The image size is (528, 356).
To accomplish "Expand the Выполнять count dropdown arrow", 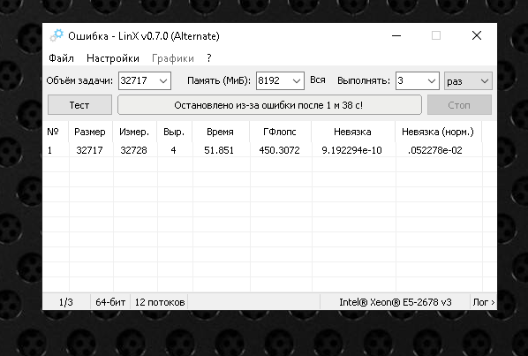I will tap(432, 81).
